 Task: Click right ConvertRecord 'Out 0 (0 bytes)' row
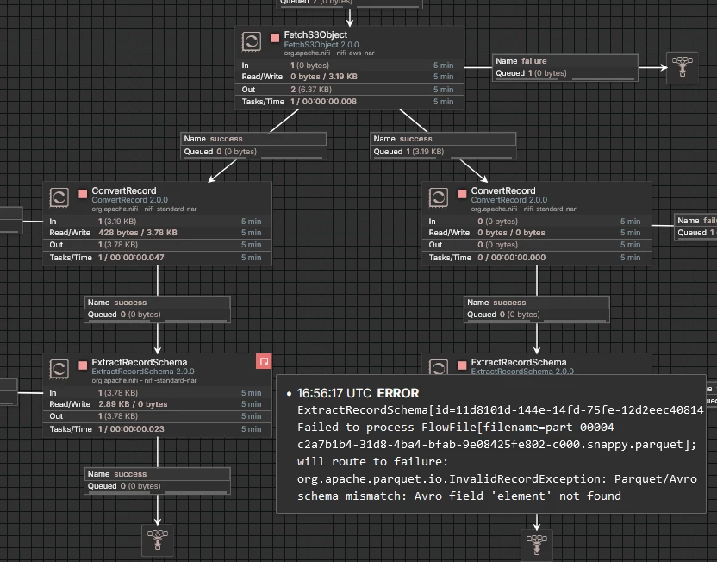click(x=537, y=245)
